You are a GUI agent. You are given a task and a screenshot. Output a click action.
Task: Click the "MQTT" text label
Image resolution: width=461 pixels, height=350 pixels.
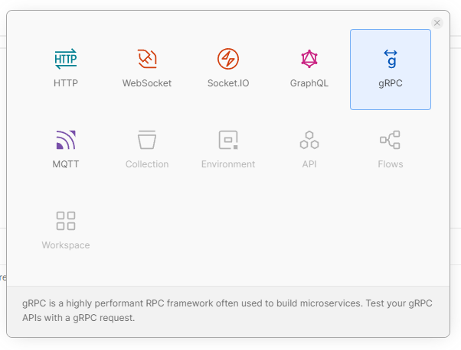66,164
